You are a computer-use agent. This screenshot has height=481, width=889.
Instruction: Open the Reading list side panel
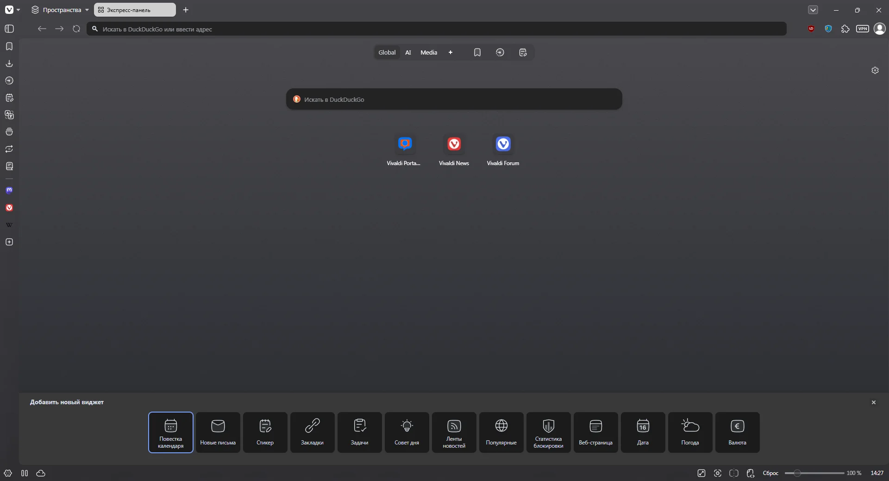9,166
